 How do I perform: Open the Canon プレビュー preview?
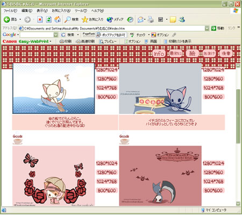tap(108, 41)
